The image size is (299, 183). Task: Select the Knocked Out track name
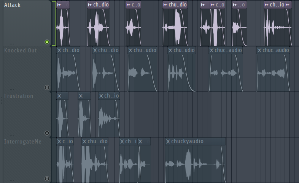pos(21,50)
